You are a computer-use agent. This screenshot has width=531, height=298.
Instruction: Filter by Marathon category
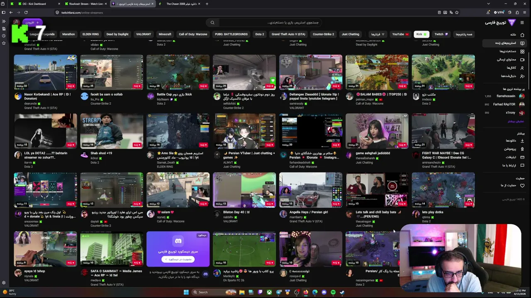pyautogui.click(x=68, y=34)
